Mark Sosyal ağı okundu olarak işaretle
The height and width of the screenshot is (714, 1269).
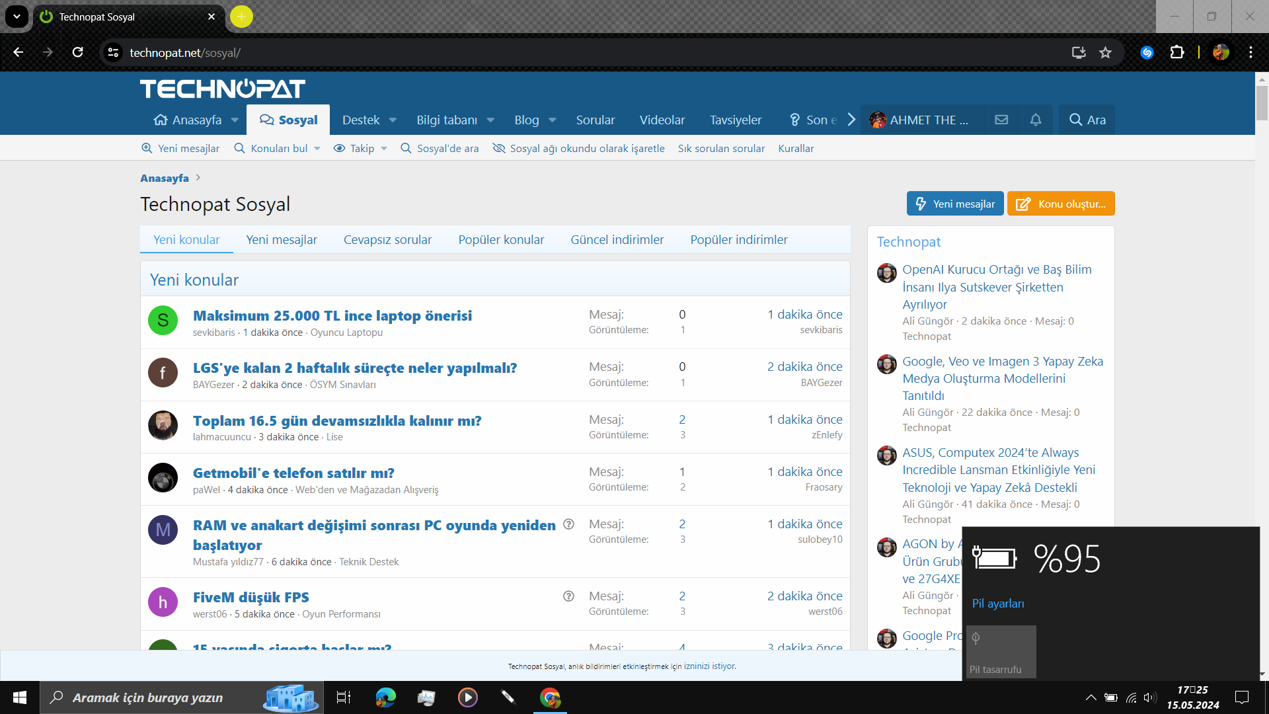pos(579,148)
